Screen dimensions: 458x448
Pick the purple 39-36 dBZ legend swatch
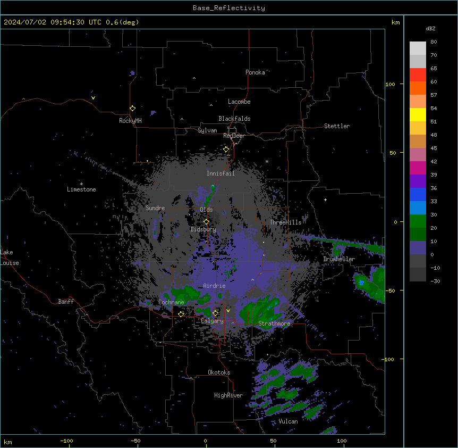[x=418, y=181]
